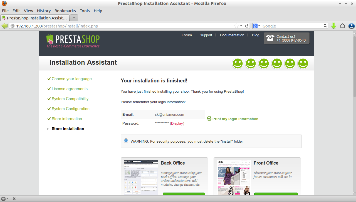Open the History menu
Viewport: 356px width, 202px height.
click(x=44, y=11)
